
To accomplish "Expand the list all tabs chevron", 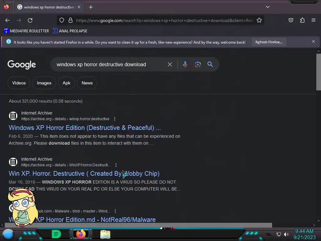I will tap(268, 7).
